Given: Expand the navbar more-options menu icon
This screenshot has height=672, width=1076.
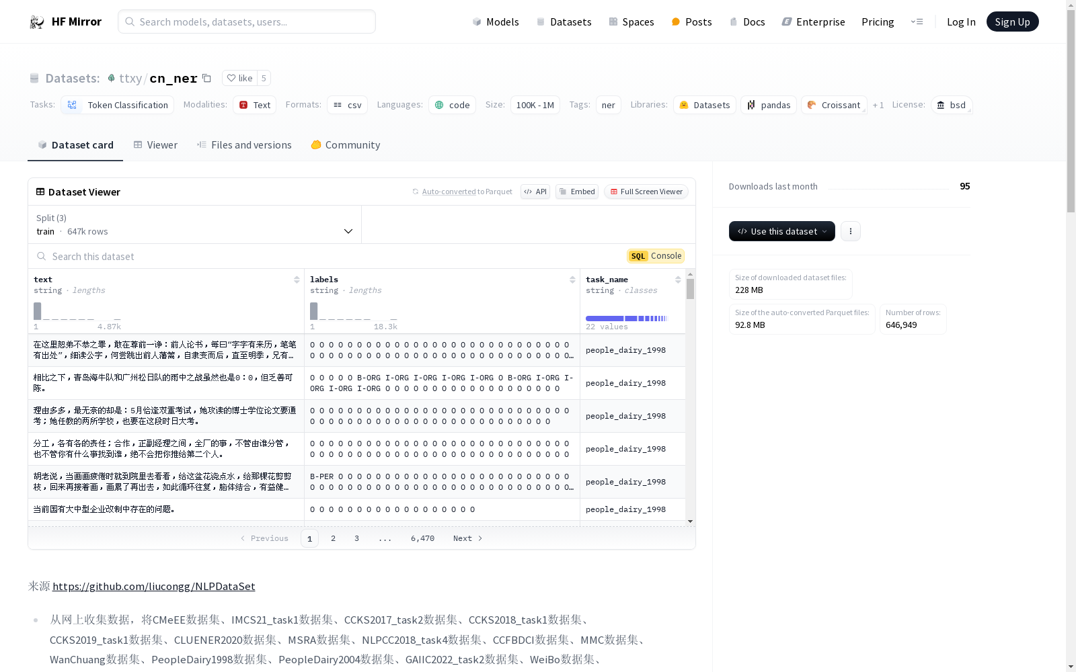Looking at the screenshot, I should pos(917,22).
